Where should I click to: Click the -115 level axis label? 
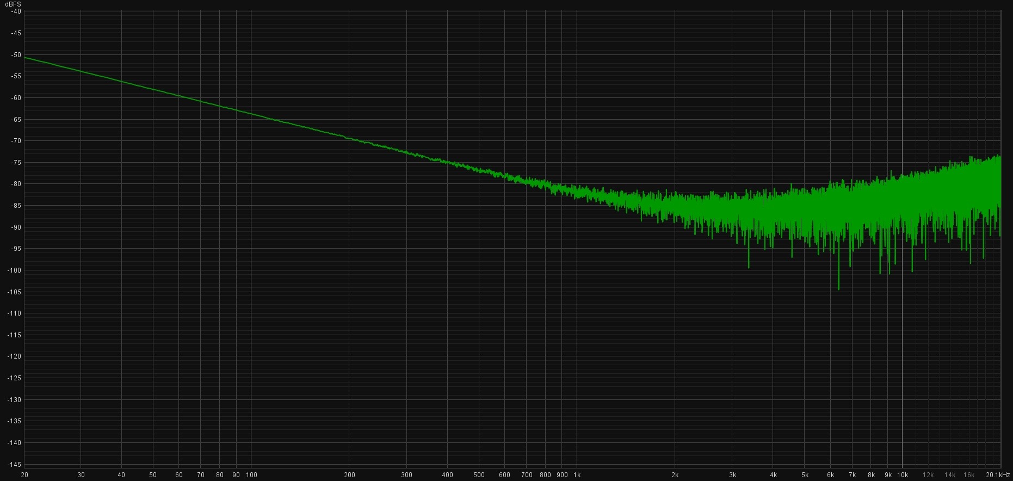point(14,335)
